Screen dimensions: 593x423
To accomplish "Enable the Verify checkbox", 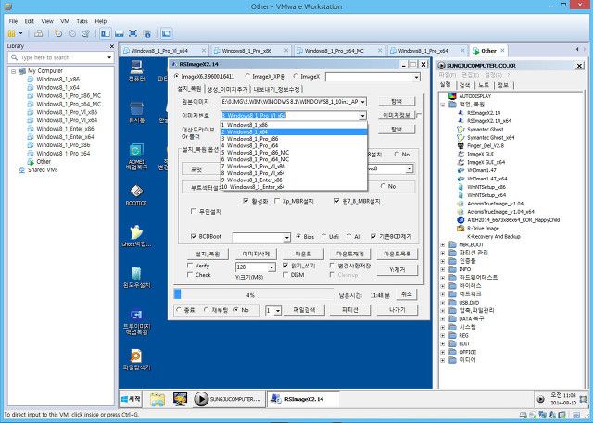I will coord(190,266).
